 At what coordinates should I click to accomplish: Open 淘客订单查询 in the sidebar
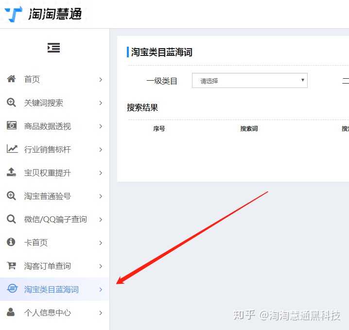point(54,266)
